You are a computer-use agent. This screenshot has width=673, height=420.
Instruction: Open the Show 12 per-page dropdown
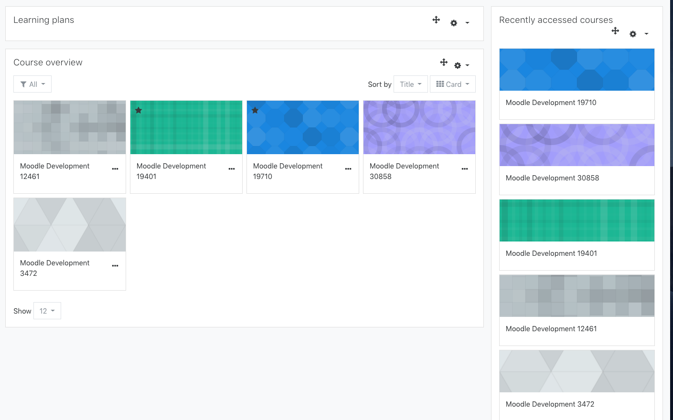pos(47,311)
